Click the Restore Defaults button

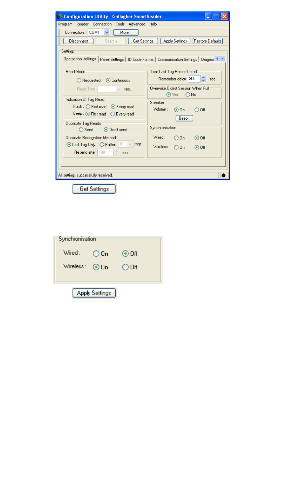coord(208,41)
